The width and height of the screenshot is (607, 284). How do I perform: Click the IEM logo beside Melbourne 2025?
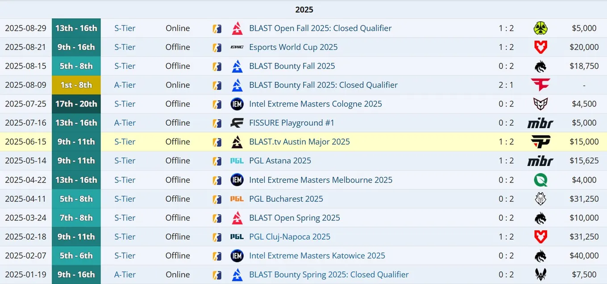click(237, 180)
